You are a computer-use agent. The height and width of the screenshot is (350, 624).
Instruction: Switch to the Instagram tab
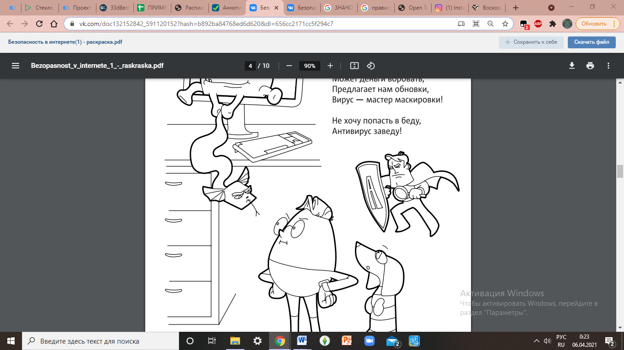(451, 8)
